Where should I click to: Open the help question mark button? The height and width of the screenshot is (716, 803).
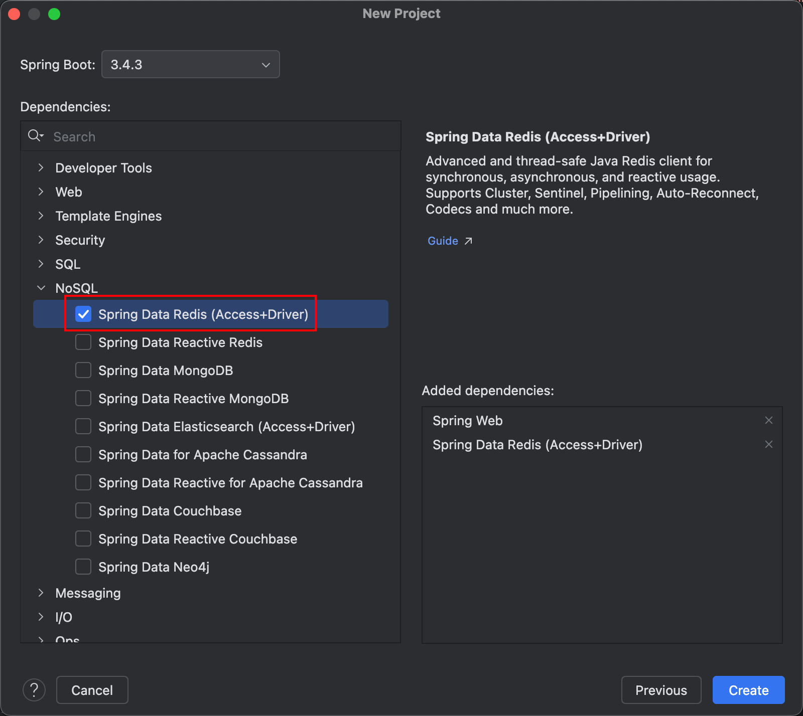click(34, 690)
